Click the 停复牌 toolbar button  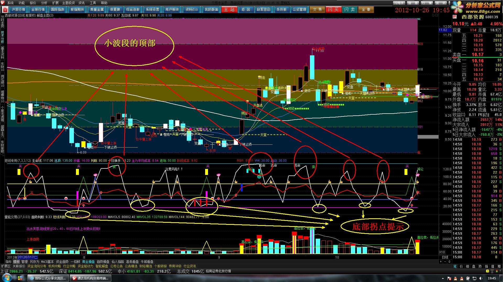pyautogui.click(x=115, y=9)
